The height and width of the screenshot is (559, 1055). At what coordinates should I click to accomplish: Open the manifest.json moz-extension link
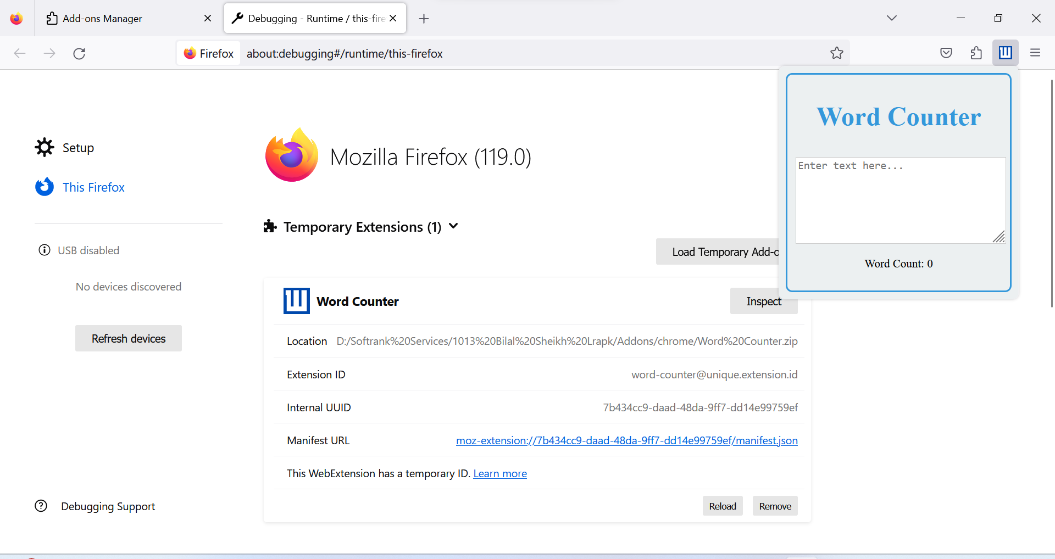pos(627,440)
